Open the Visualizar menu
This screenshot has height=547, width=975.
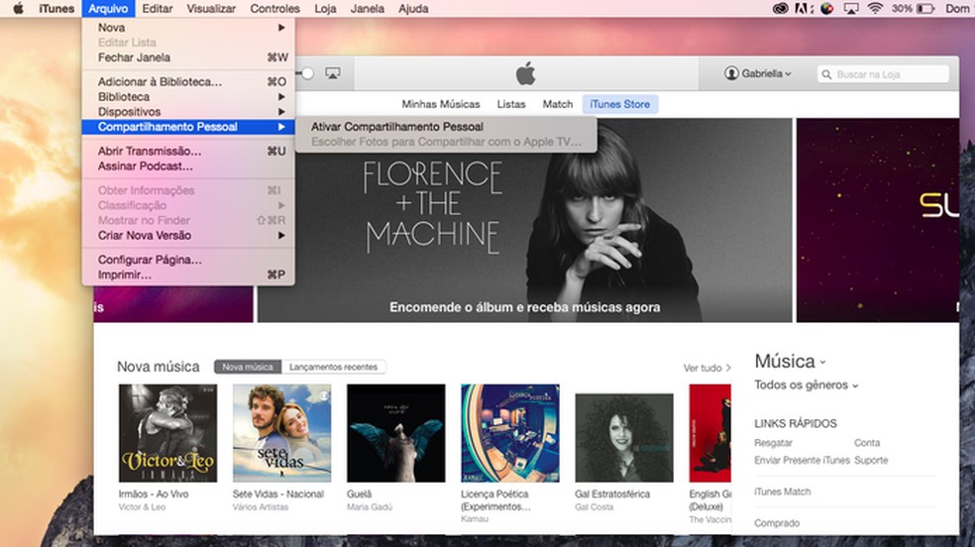211,8
